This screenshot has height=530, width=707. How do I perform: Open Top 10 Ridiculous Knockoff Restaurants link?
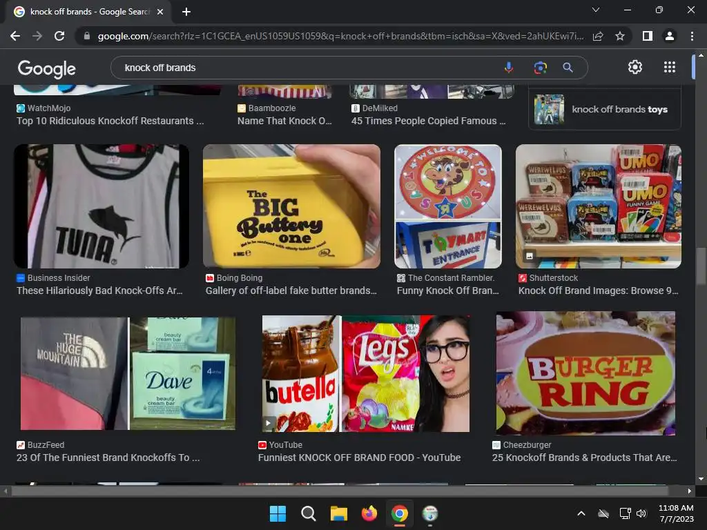pyautogui.click(x=110, y=121)
